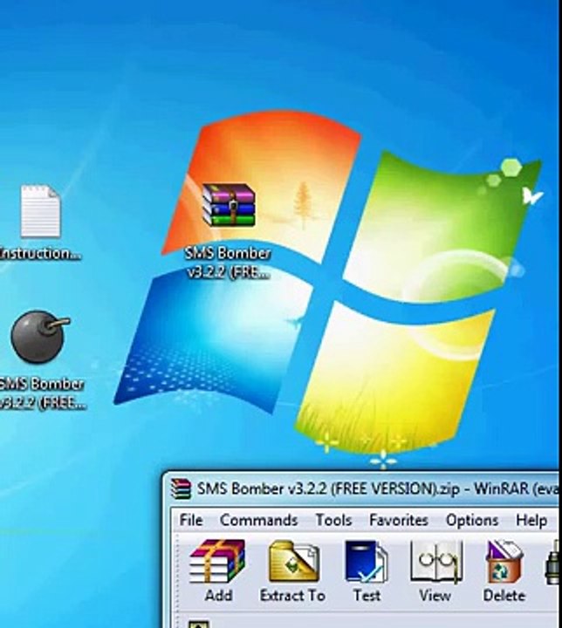This screenshot has height=628, width=562.
Task: Open the Favorites menu
Action: (x=399, y=520)
